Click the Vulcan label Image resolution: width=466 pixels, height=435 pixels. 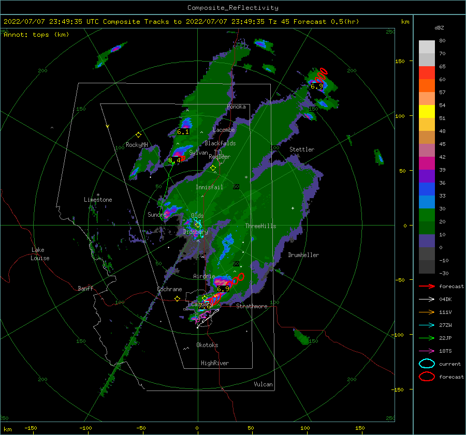[264, 384]
